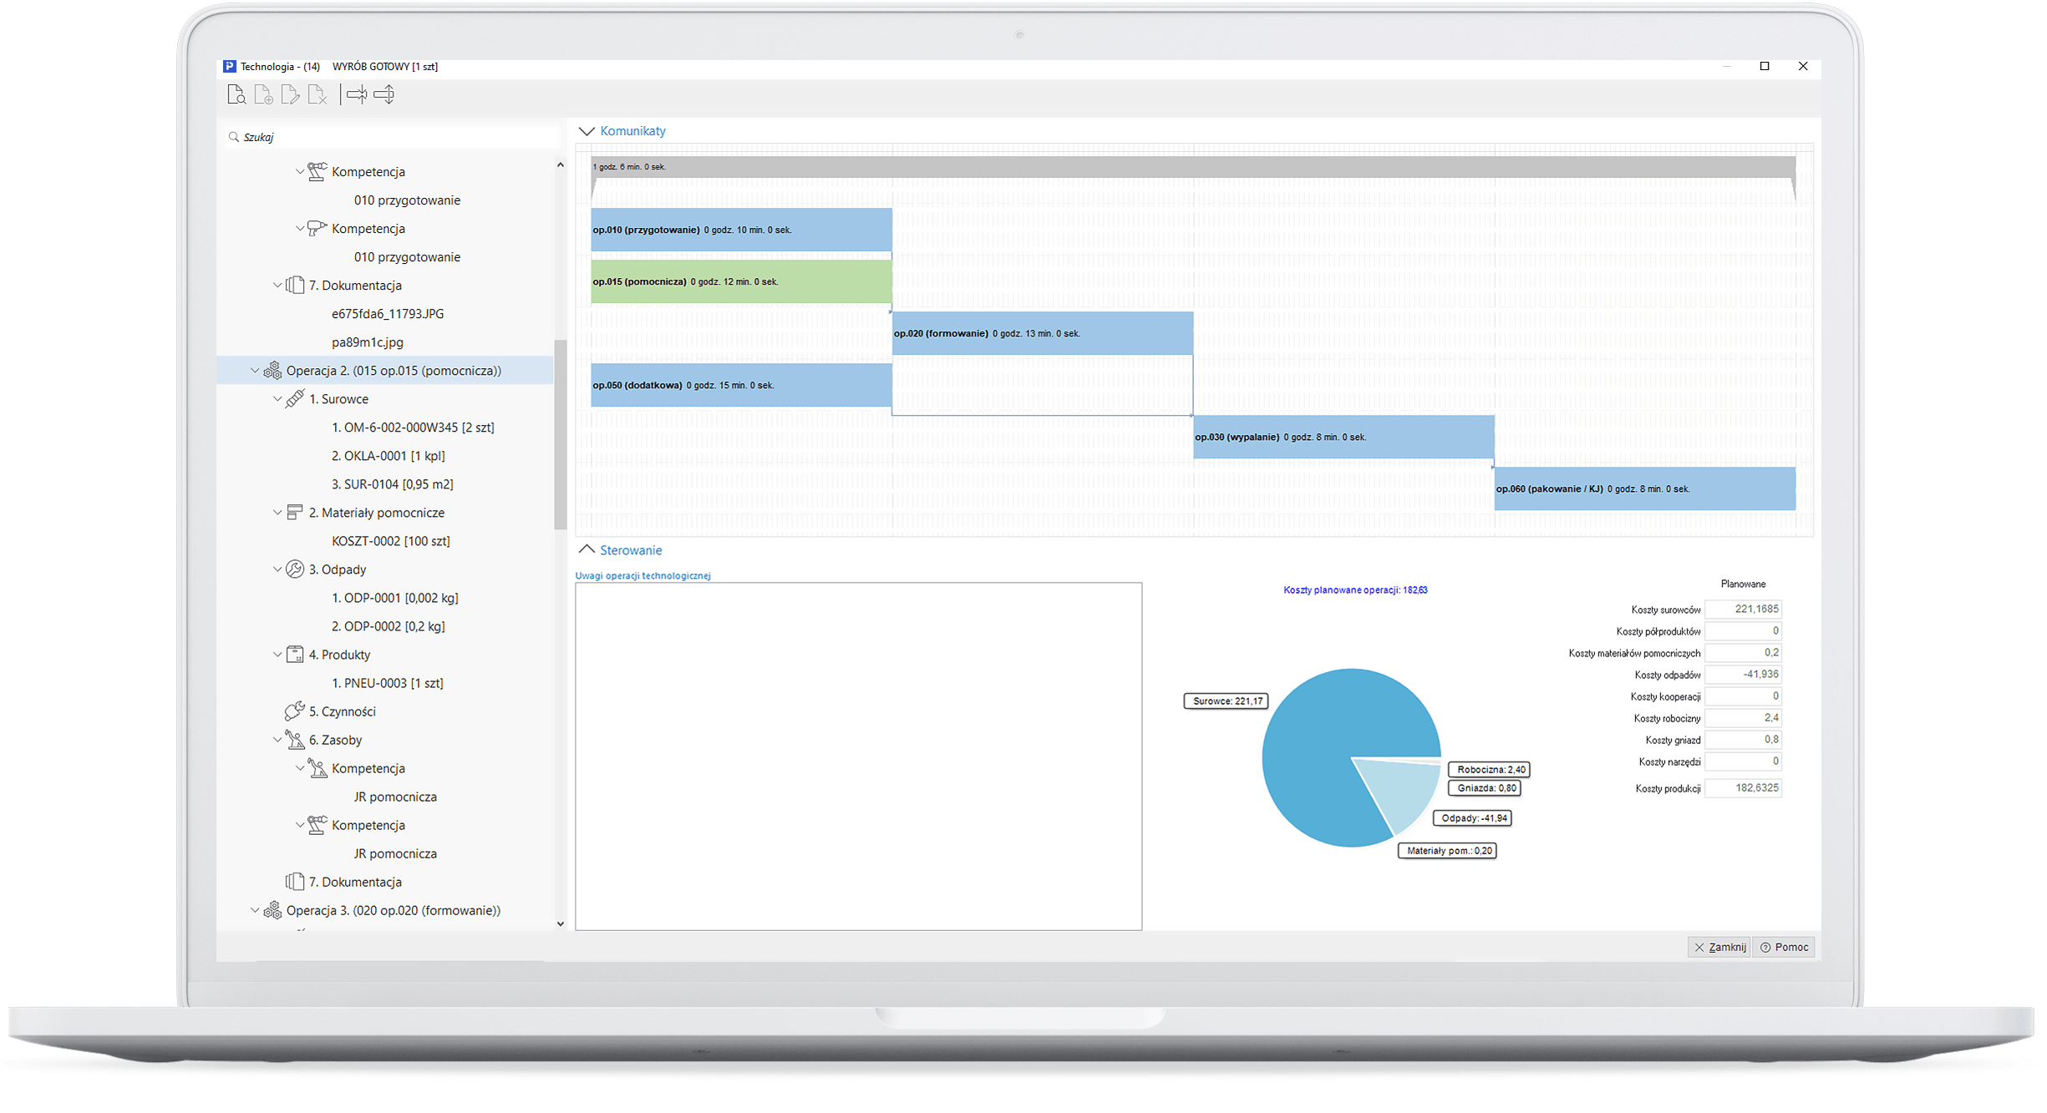Collapse the Operacja 3 (020 op.020) node
2047x1113 pixels.
point(255,910)
